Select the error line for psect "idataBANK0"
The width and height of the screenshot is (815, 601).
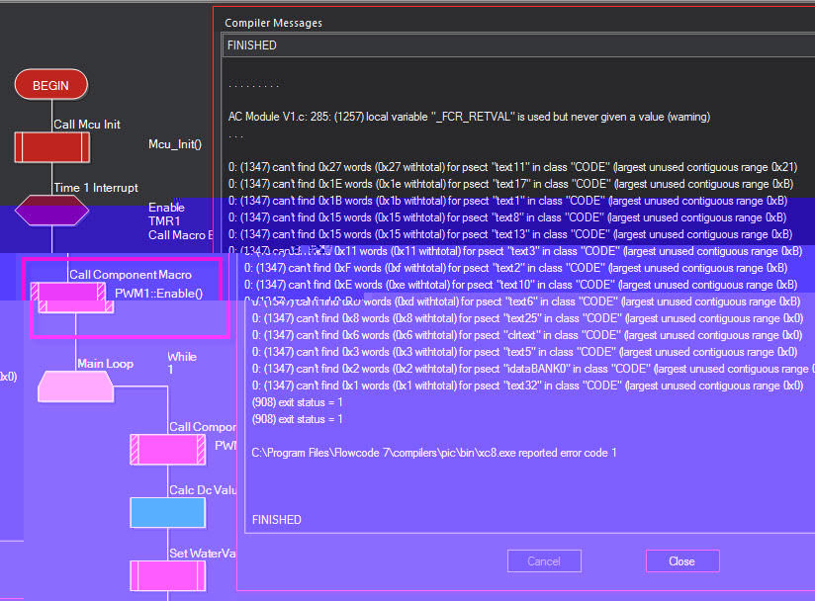pos(533,369)
